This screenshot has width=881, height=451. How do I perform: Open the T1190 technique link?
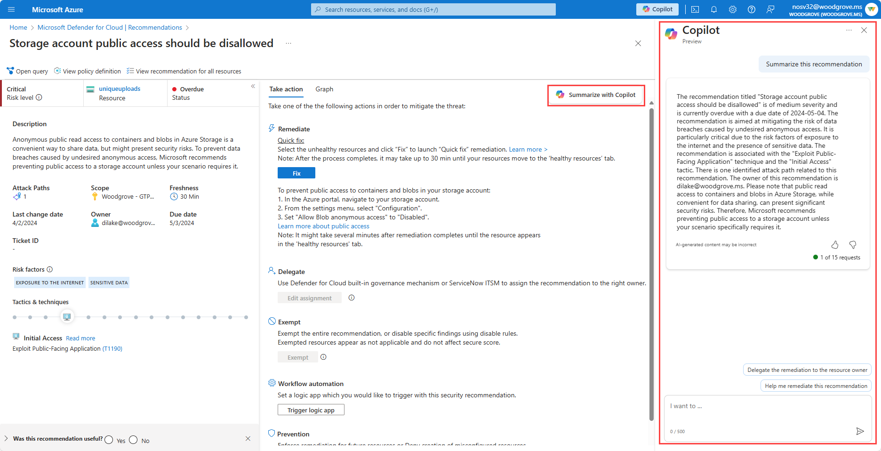[112, 349]
